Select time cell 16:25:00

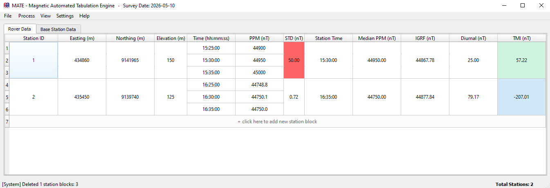[211, 85]
